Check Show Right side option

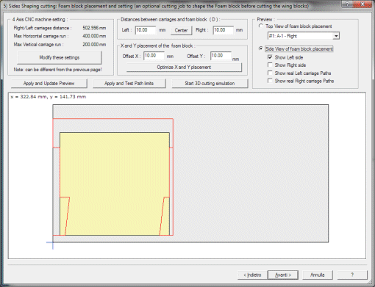[270, 65]
